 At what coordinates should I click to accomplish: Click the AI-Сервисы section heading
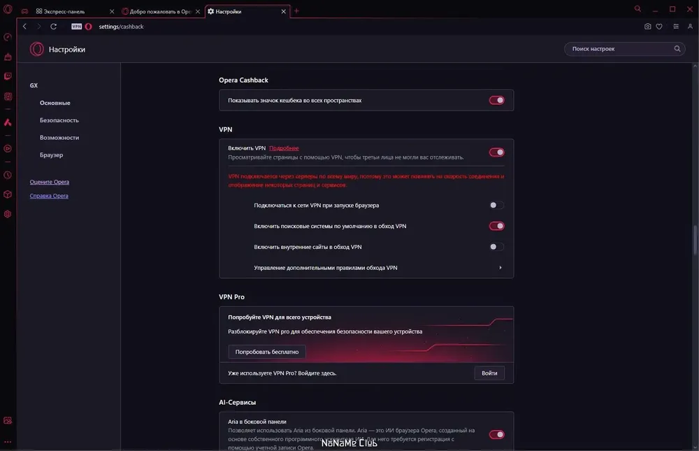(x=237, y=402)
